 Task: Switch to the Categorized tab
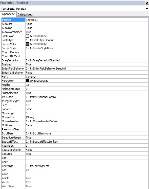coord(25,14)
